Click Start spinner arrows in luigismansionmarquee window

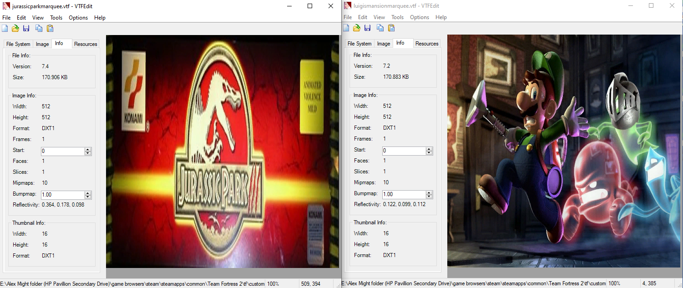(x=429, y=151)
